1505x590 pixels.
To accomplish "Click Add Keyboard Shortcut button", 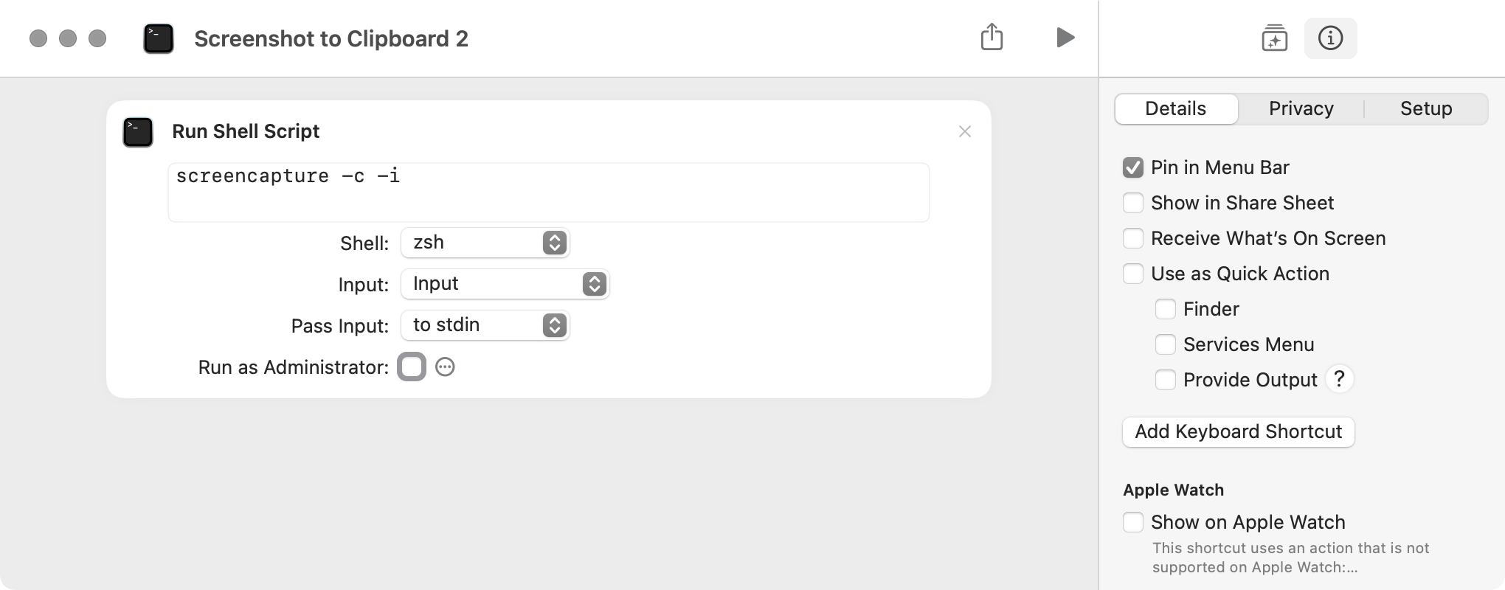I will click(x=1238, y=431).
